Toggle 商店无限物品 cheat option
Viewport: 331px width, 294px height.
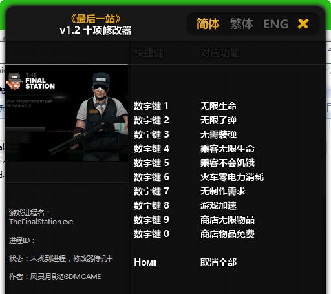[228, 220]
